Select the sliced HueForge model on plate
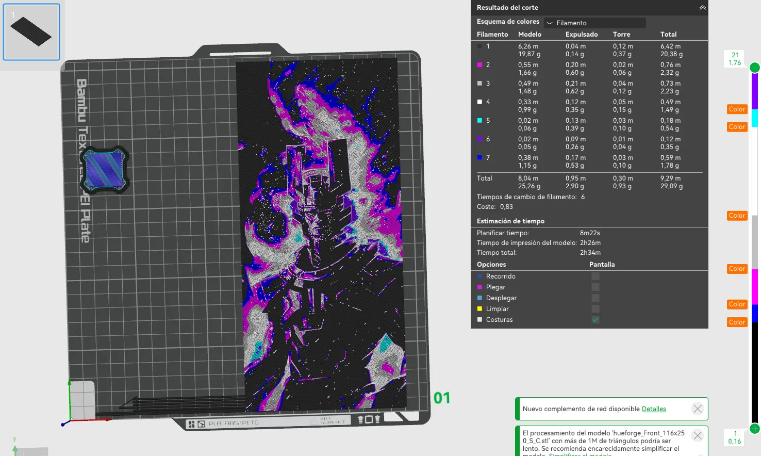 point(322,235)
